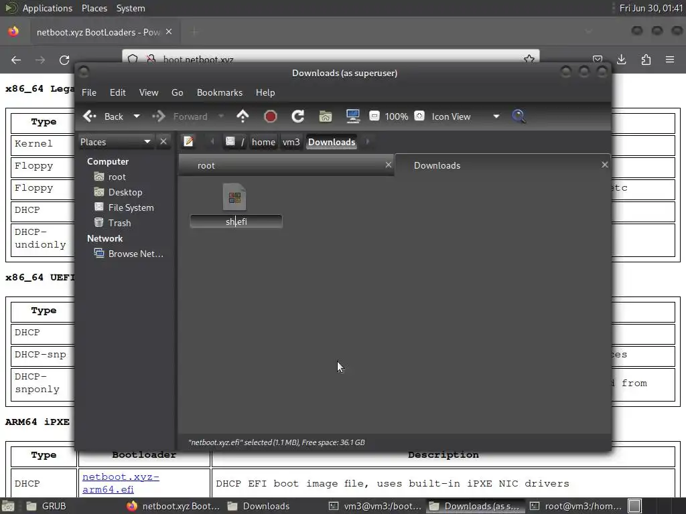This screenshot has height=514, width=686.
Task: Close the Downloads tab
Action: pos(605,165)
